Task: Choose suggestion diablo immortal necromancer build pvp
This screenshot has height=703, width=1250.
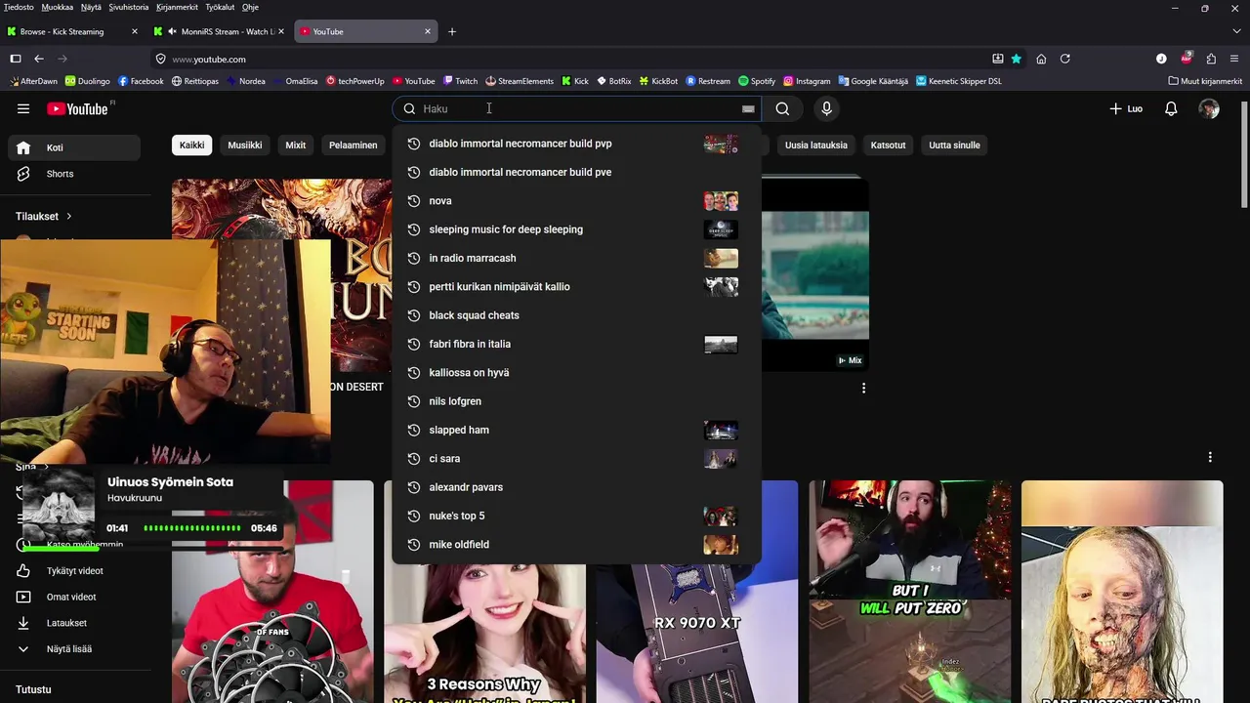Action: (x=576, y=144)
